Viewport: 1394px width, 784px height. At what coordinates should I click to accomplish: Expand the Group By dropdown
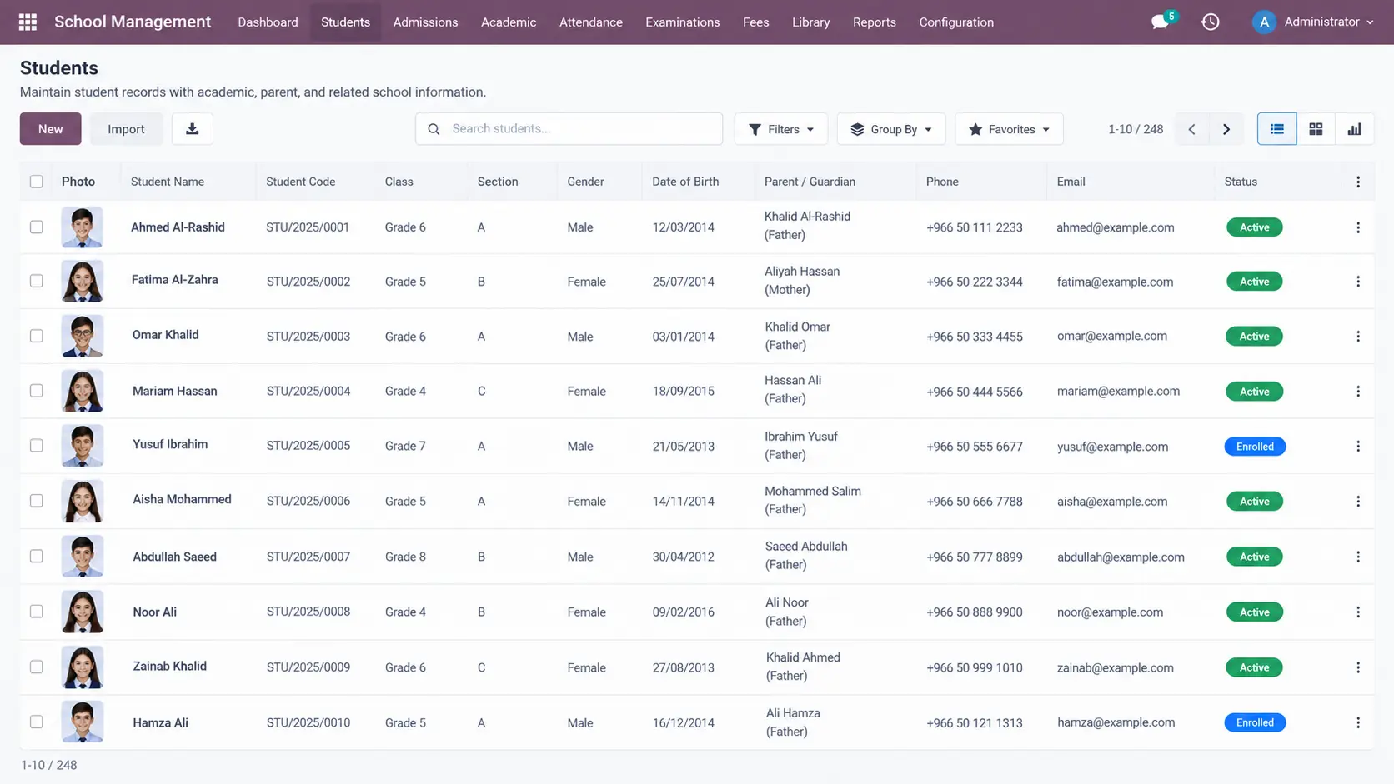click(891, 129)
